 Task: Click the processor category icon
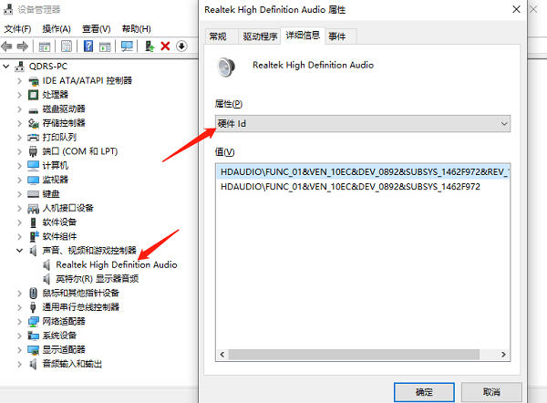33,95
